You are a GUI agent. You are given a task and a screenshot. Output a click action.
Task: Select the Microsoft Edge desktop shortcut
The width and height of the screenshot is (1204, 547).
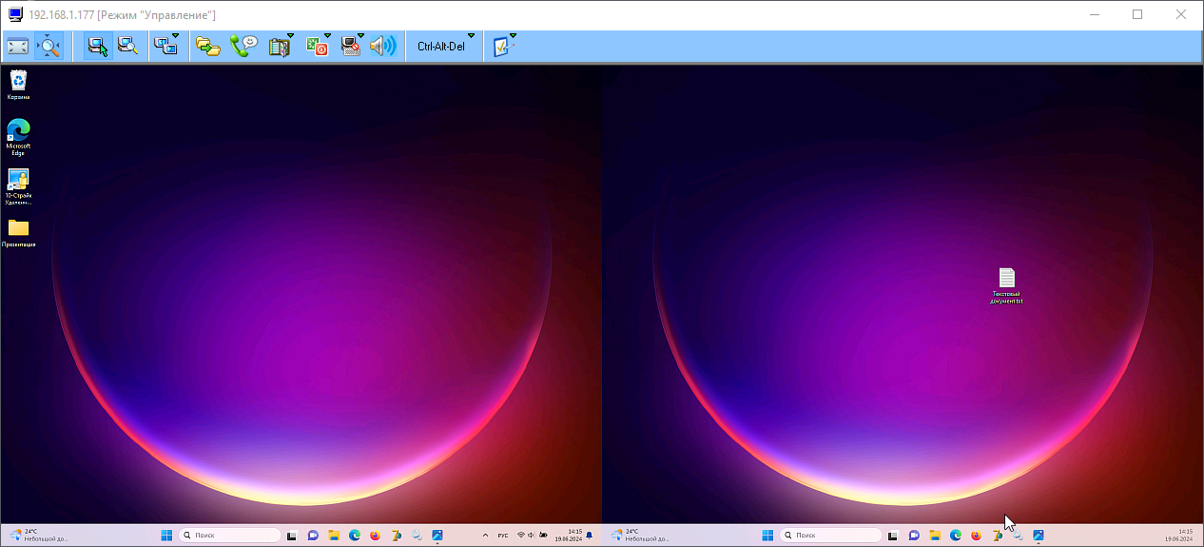pyautogui.click(x=18, y=135)
